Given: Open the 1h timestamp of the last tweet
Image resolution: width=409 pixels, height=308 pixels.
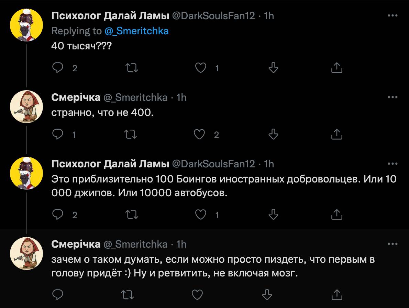Looking at the screenshot, I should (181, 244).
